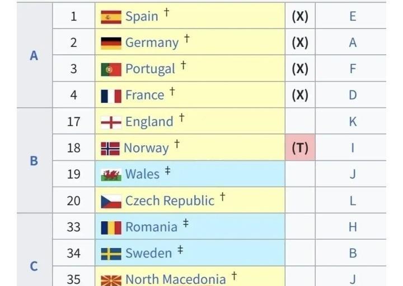Click the pink (T) cell for Norway
This screenshot has width=403, height=286.
click(300, 148)
